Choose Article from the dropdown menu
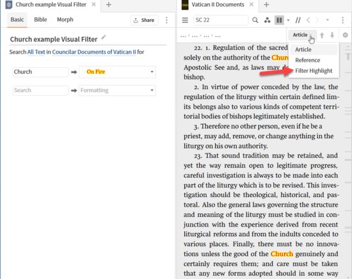The width and height of the screenshot is (352, 279). coord(314,50)
